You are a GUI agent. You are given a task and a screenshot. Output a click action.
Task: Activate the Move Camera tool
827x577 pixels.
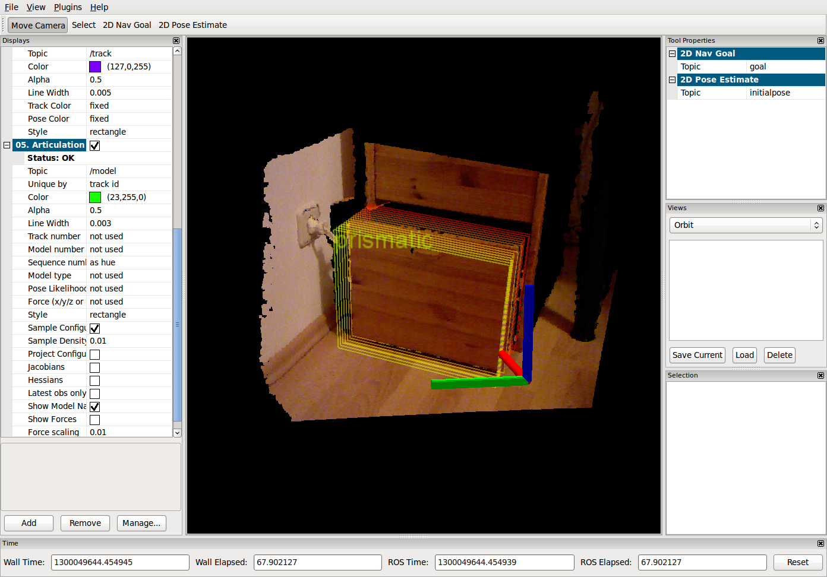(38, 26)
